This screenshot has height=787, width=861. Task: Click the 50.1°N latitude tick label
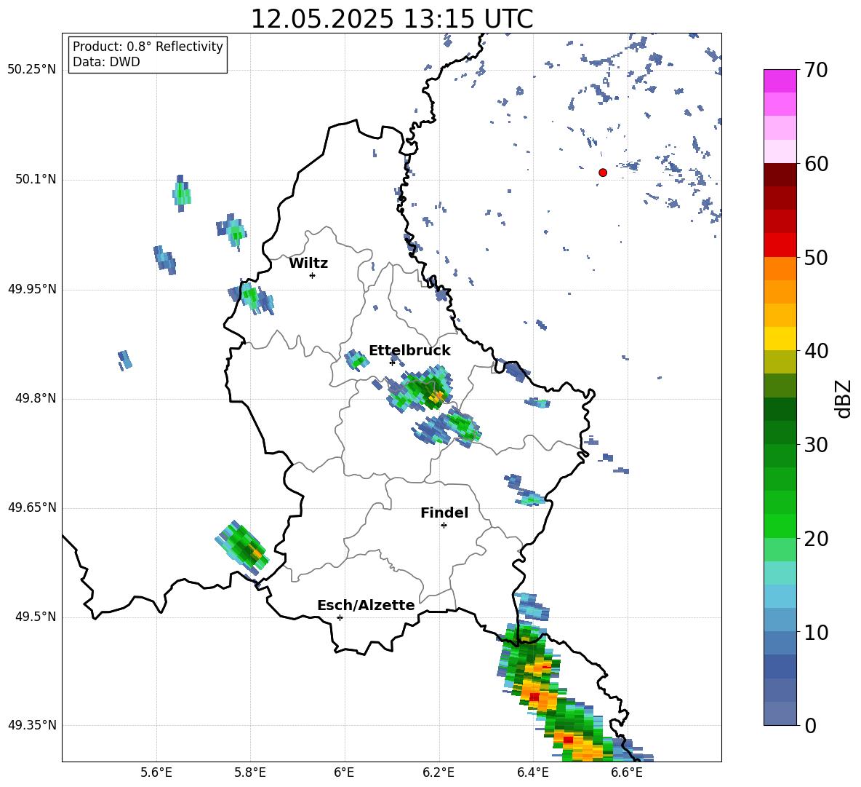36,180
